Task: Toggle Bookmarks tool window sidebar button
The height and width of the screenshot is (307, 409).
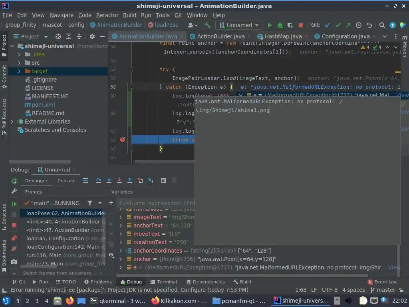Action: (4, 256)
